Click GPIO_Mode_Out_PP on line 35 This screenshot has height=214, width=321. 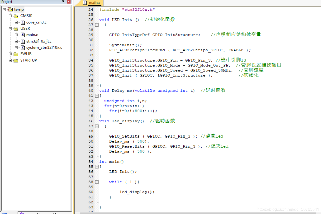click(x=208, y=65)
